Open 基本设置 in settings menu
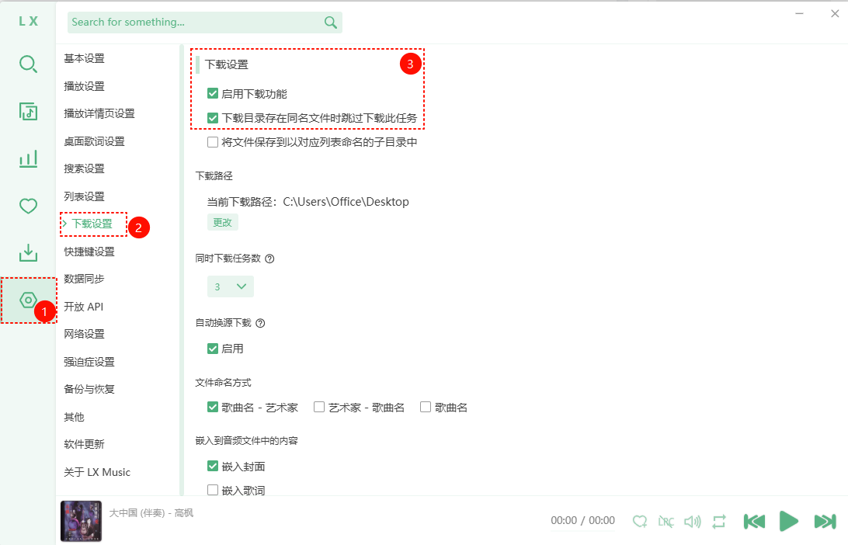This screenshot has height=545, width=848. (x=84, y=58)
